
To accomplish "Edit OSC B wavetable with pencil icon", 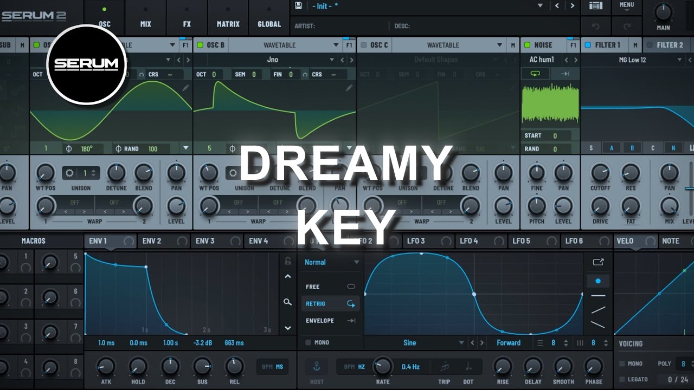I will (349, 88).
